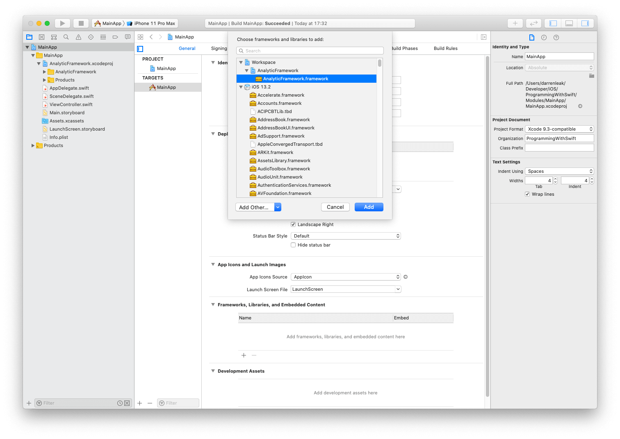Show the Breakpoint navigator
The image size is (620, 439).
tap(115, 37)
